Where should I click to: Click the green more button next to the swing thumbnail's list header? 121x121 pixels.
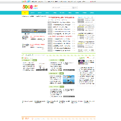35,60
